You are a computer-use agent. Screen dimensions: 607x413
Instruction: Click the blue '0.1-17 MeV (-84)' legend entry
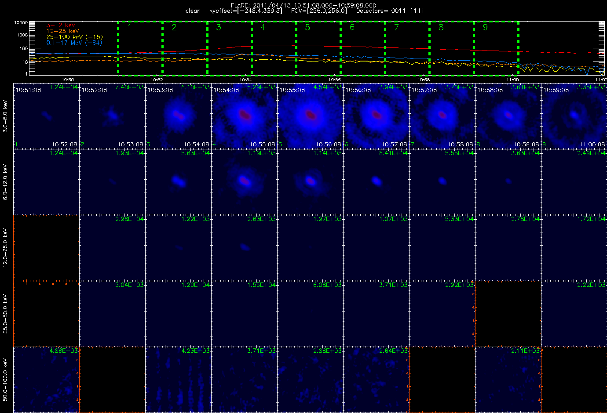point(74,43)
